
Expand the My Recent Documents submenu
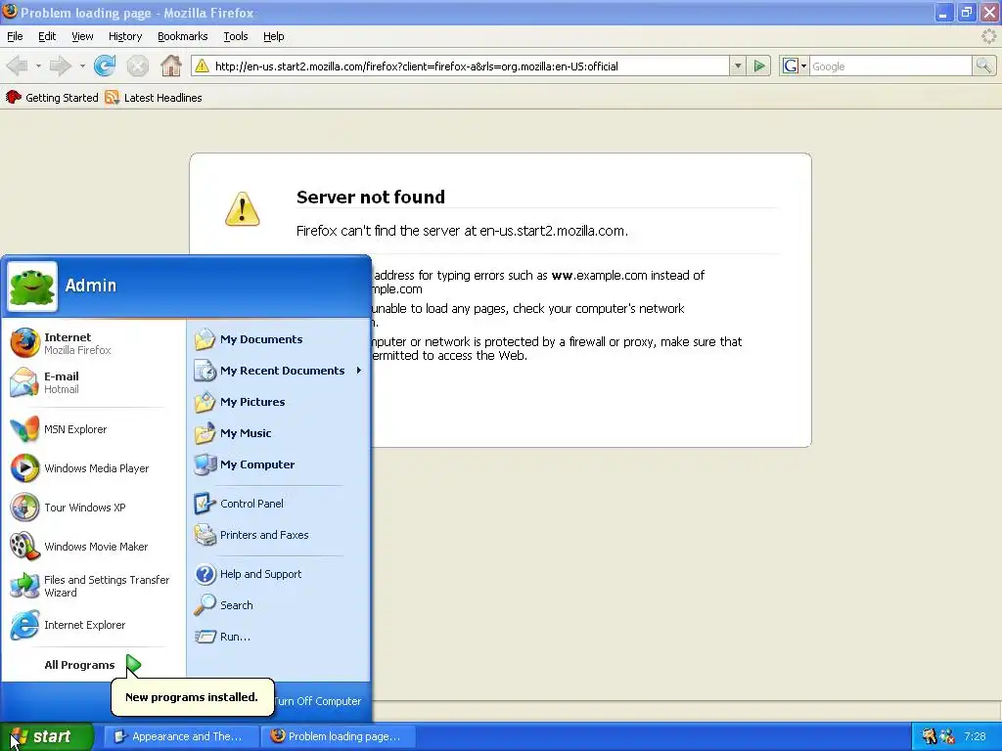(x=279, y=371)
